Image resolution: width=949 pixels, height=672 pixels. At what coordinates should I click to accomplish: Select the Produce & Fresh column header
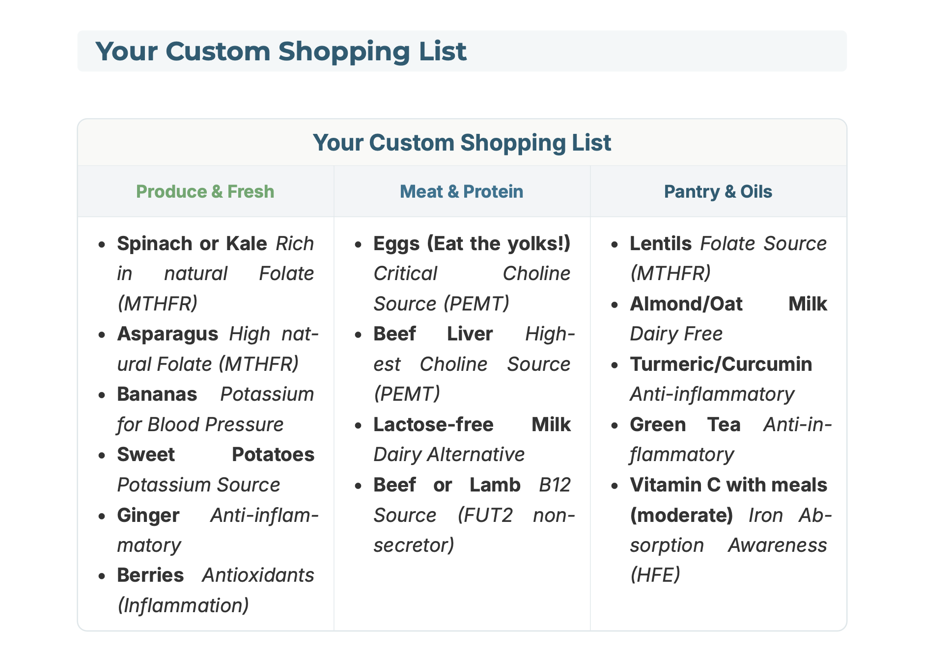pyautogui.click(x=205, y=191)
